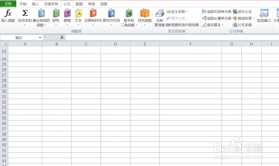Expand the AutoSum dropdown arrow

point(25,25)
